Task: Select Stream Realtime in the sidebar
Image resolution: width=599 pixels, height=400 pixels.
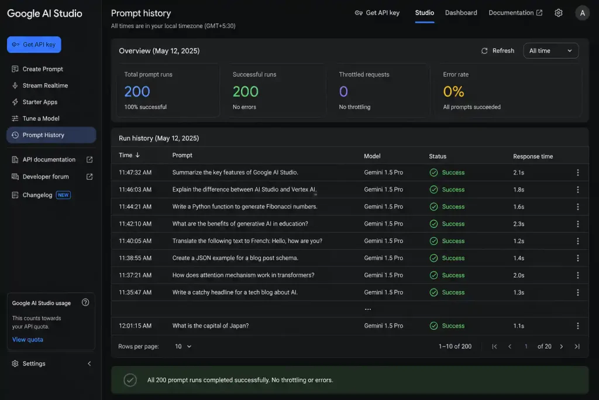Action: (x=51, y=86)
